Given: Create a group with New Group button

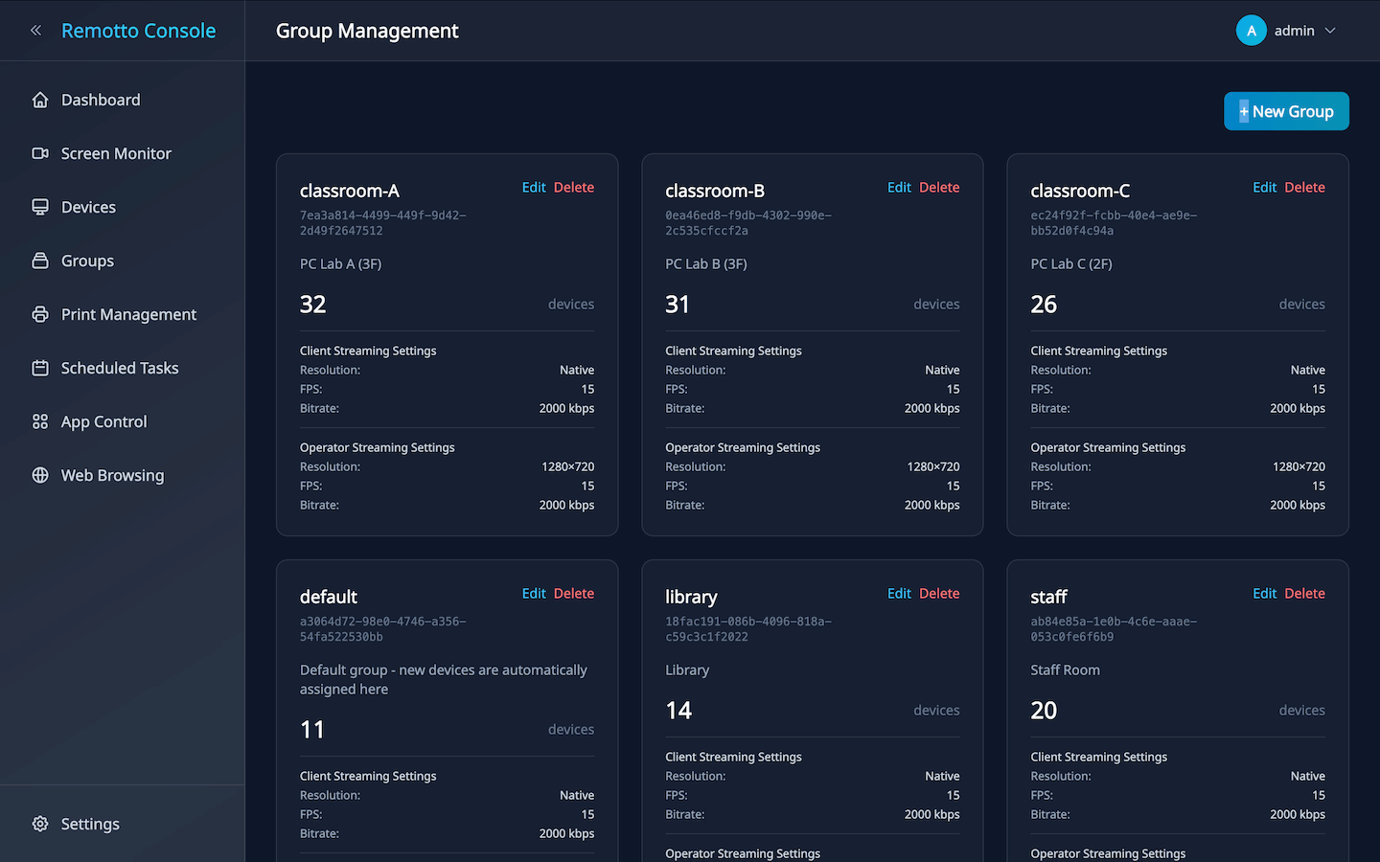Looking at the screenshot, I should [x=1285, y=111].
